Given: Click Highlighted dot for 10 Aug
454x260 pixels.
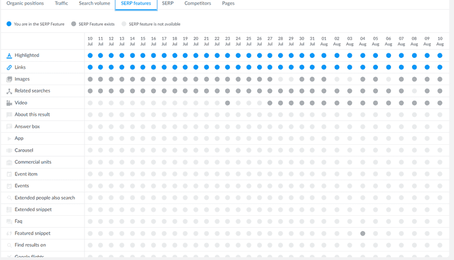Looking at the screenshot, I should pos(440,56).
